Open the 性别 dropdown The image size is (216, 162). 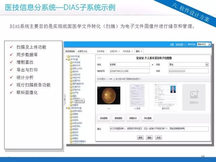click(x=207, y=64)
